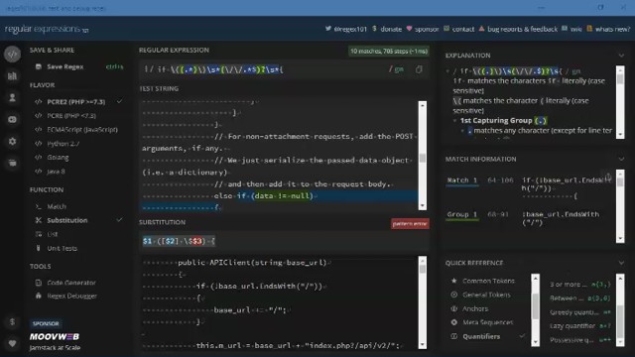
Task: Open the account user icon in sidebar
Action: coord(12,97)
